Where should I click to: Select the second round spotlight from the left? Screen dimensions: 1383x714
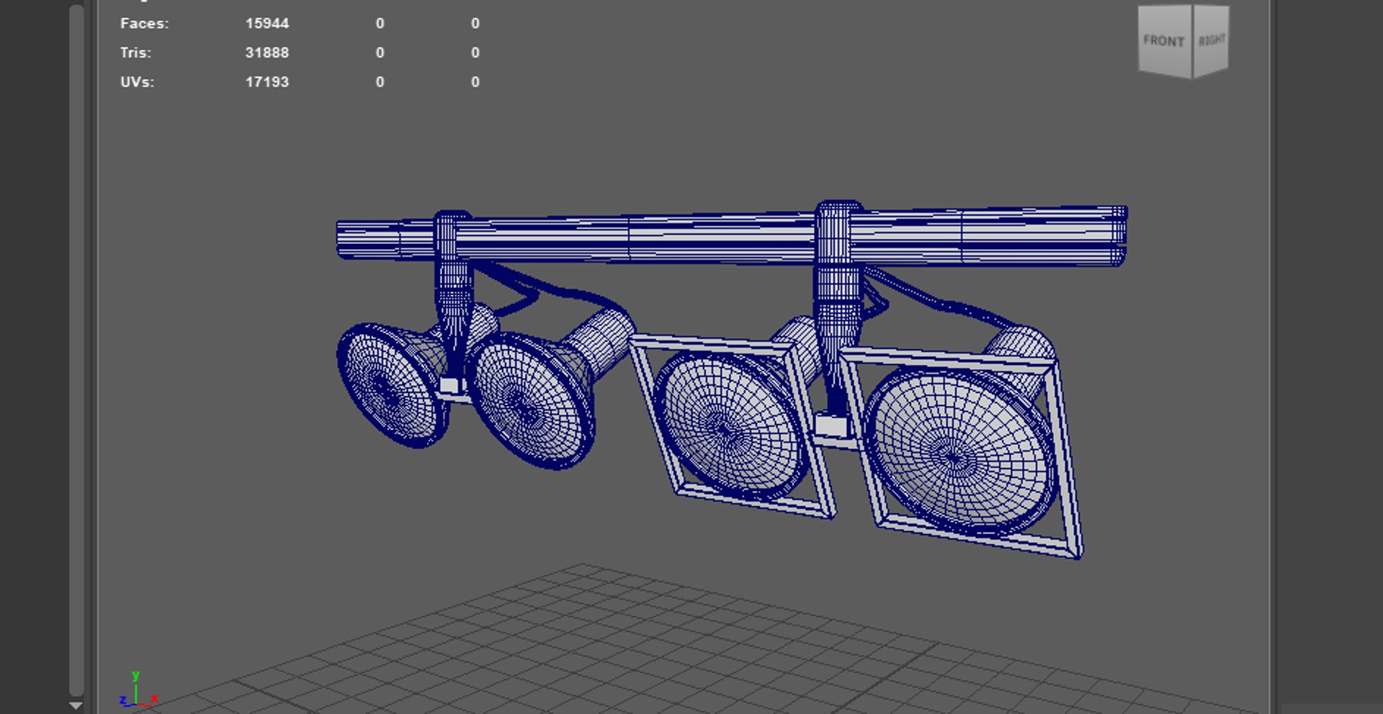533,399
